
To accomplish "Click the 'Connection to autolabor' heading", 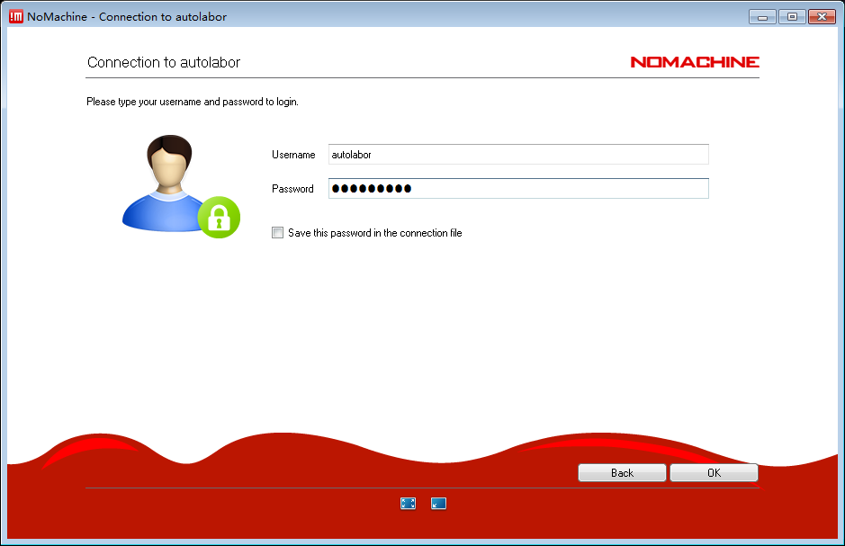I will point(164,63).
